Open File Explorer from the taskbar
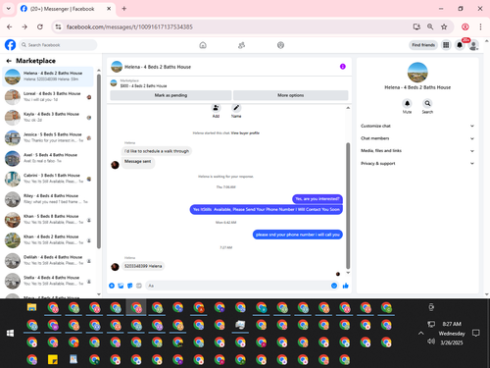The height and width of the screenshot is (368, 490). pos(31,307)
